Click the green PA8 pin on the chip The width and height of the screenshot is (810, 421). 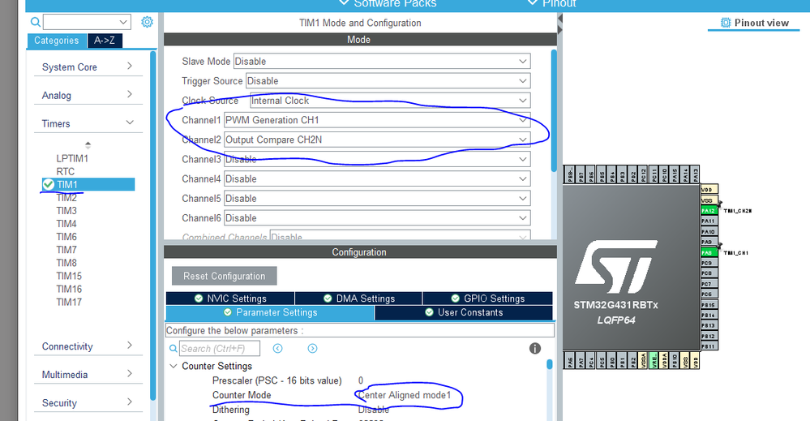[709, 252]
